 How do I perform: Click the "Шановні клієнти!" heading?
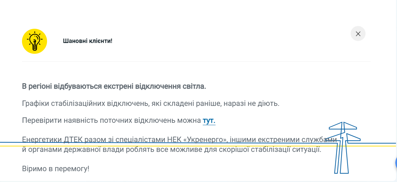87,41
